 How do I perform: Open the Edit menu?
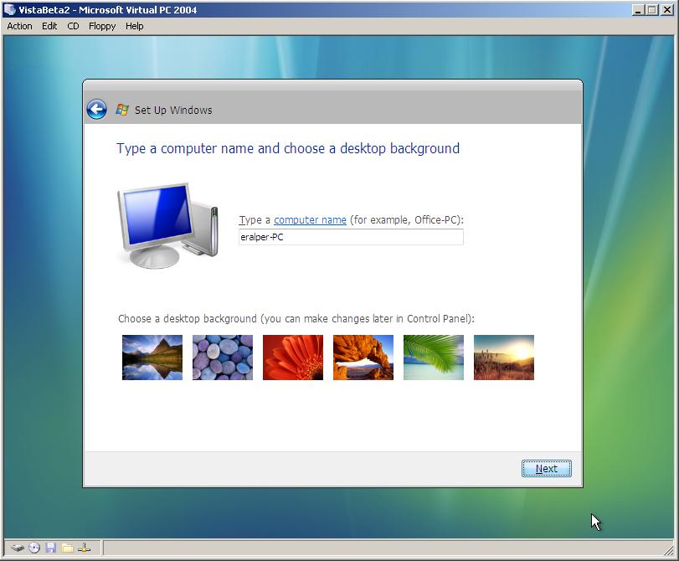click(49, 26)
